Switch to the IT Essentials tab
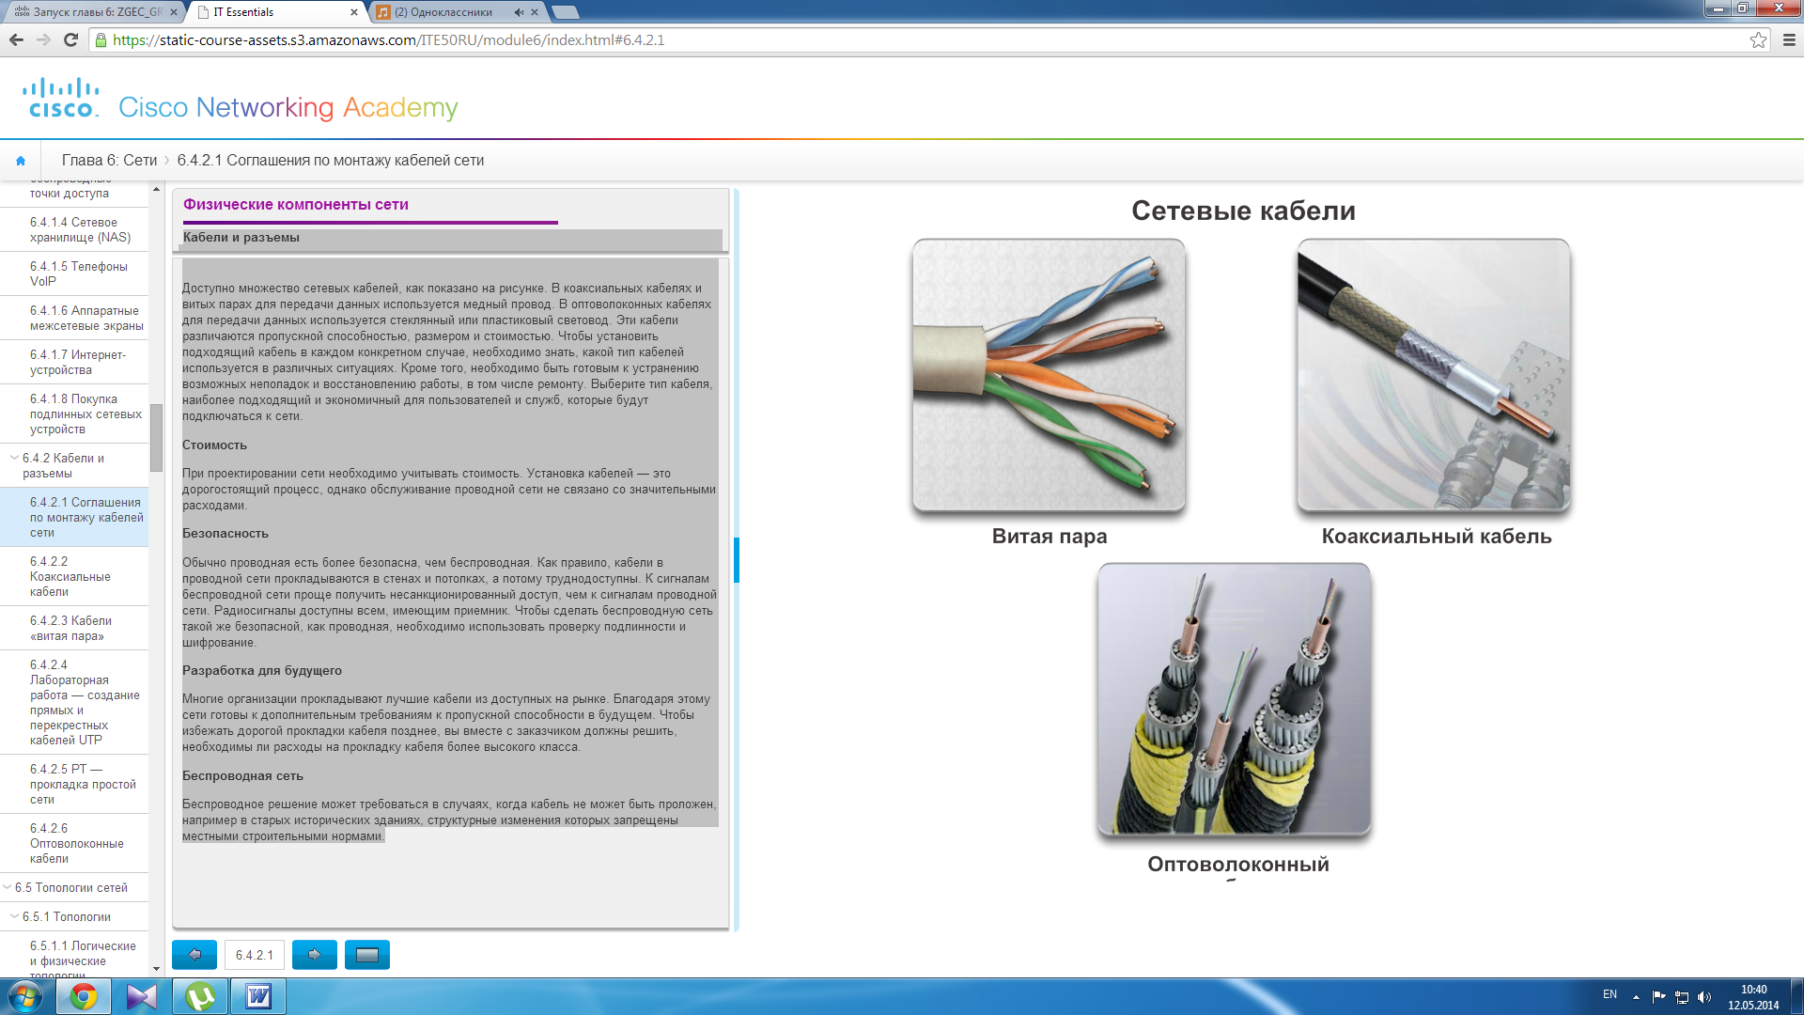The width and height of the screenshot is (1804, 1015). (274, 12)
